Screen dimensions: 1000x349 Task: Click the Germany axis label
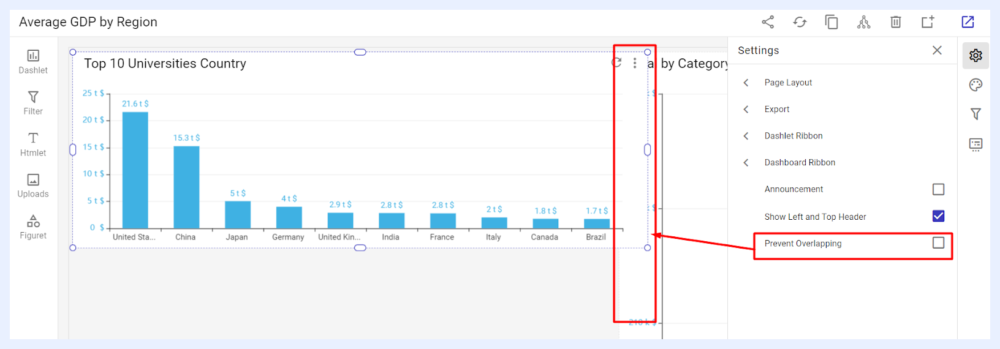tap(288, 237)
